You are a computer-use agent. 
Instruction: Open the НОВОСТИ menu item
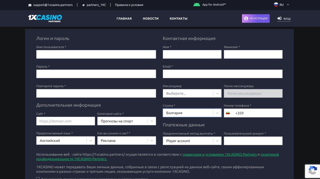pyautogui.click(x=150, y=18)
